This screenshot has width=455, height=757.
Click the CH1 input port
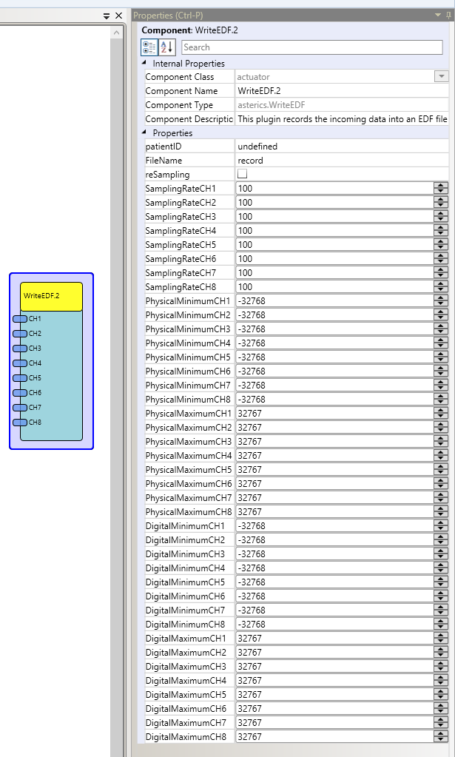[x=20, y=319]
